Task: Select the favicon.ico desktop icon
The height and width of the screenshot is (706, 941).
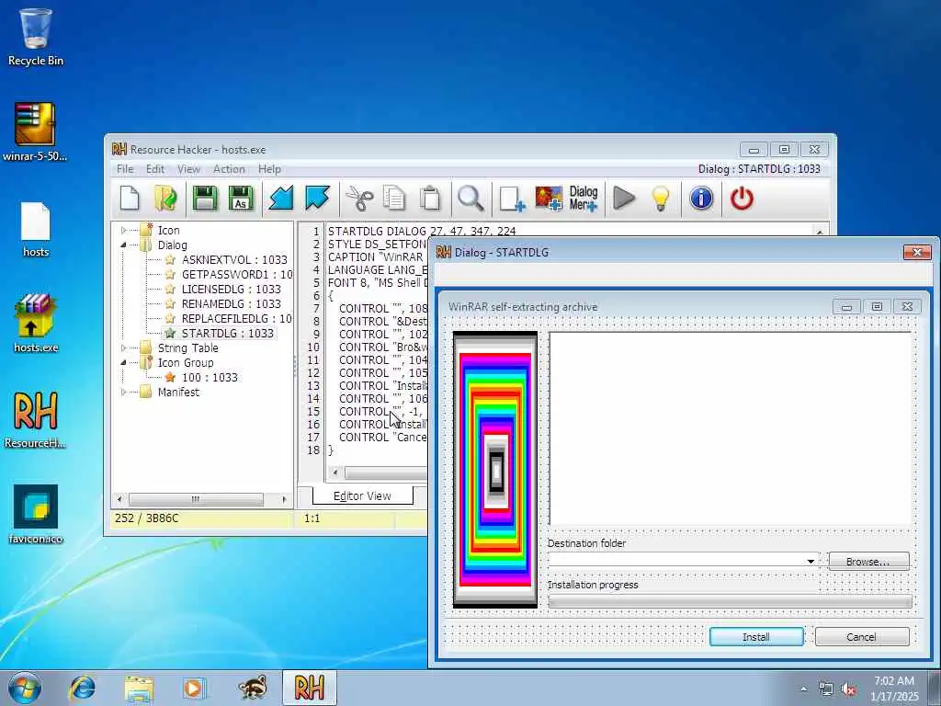Action: [36, 515]
